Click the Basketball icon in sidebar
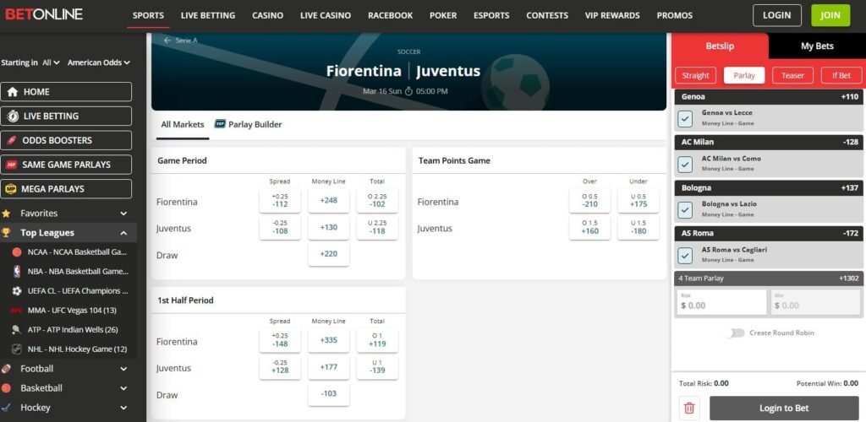866x422 pixels. coord(6,388)
